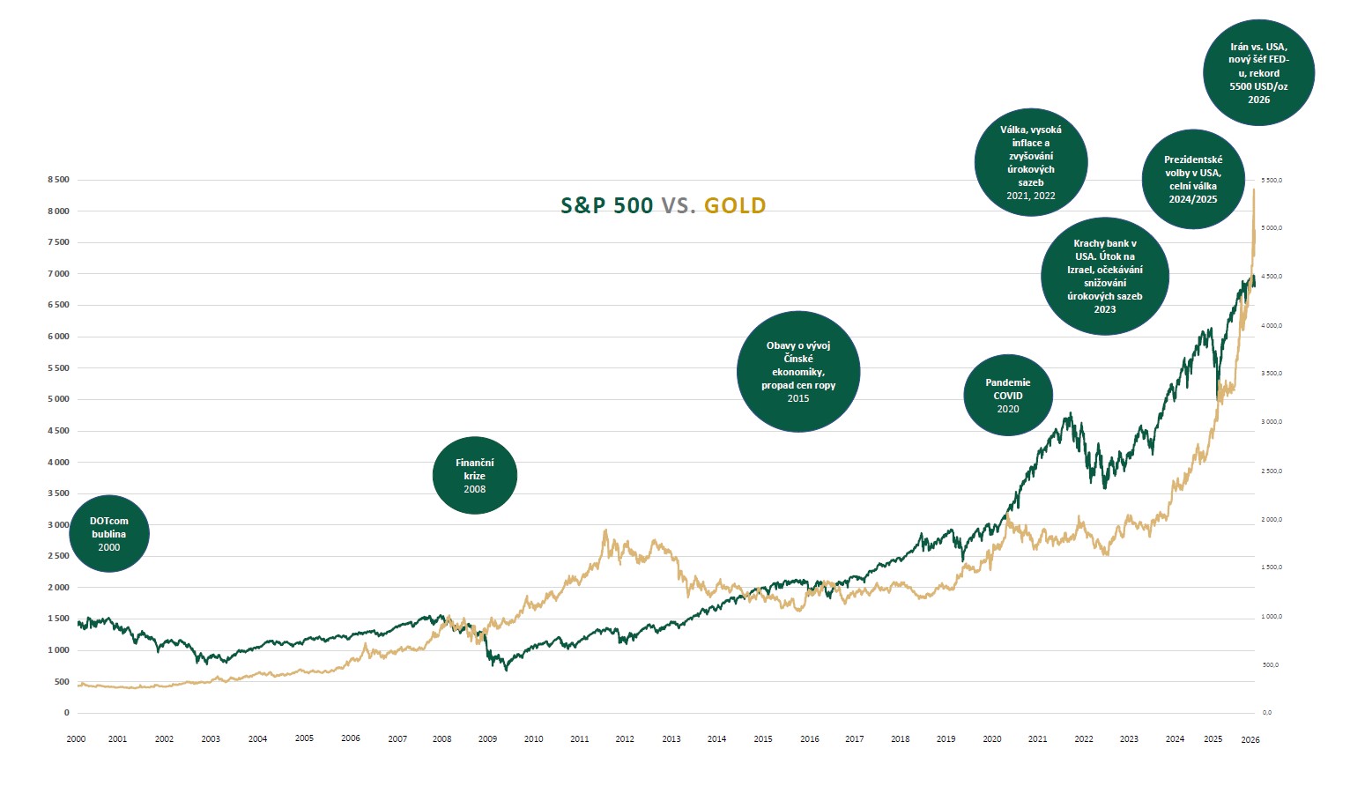Click the 2026 year label on x-axis
Image resolution: width=1350 pixels, height=786 pixels.
1250,740
